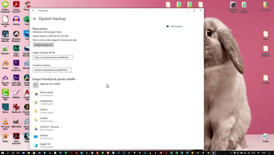Click the 'Dimensioni del backup: 0 byte' text

coord(47,32)
